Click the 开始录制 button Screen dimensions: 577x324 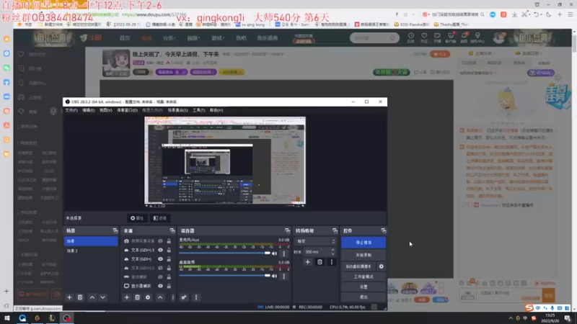(364, 255)
